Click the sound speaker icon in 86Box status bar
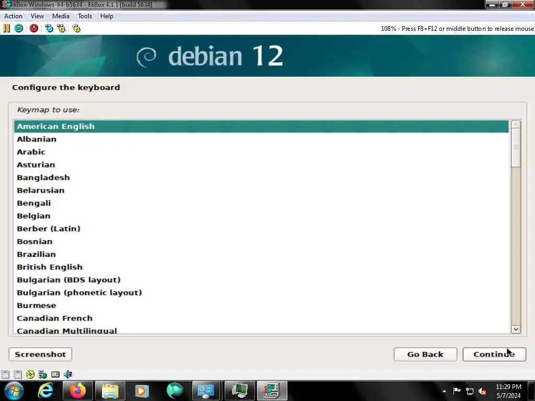Image resolution: width=535 pixels, height=401 pixels. 68,374
